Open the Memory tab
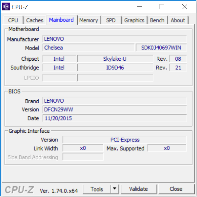Viewport: 197px width, 197px height. (x=89, y=20)
